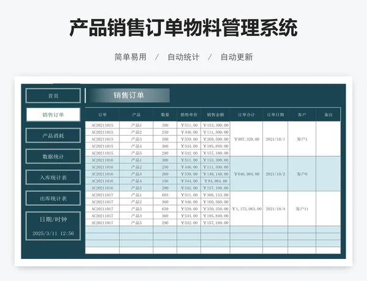Select the 客户11 customer cell
This screenshot has height=281, width=367.
302,209
